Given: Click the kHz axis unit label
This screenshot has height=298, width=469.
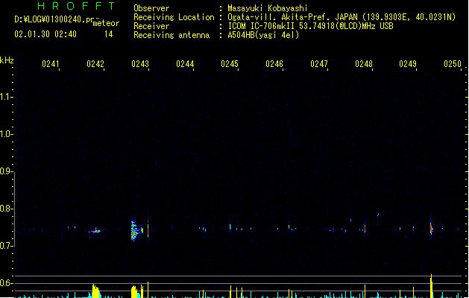Looking at the screenshot, I should pos(7,60).
